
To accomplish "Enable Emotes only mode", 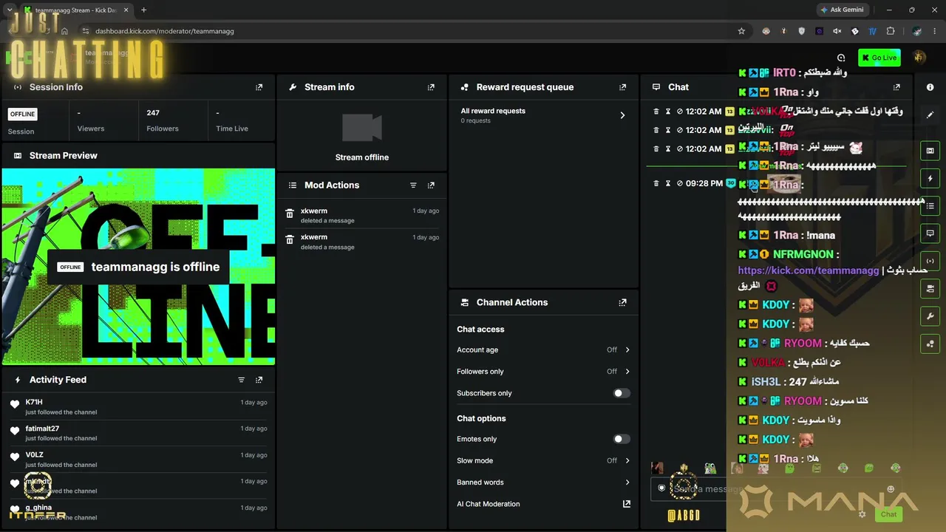I will [622, 439].
